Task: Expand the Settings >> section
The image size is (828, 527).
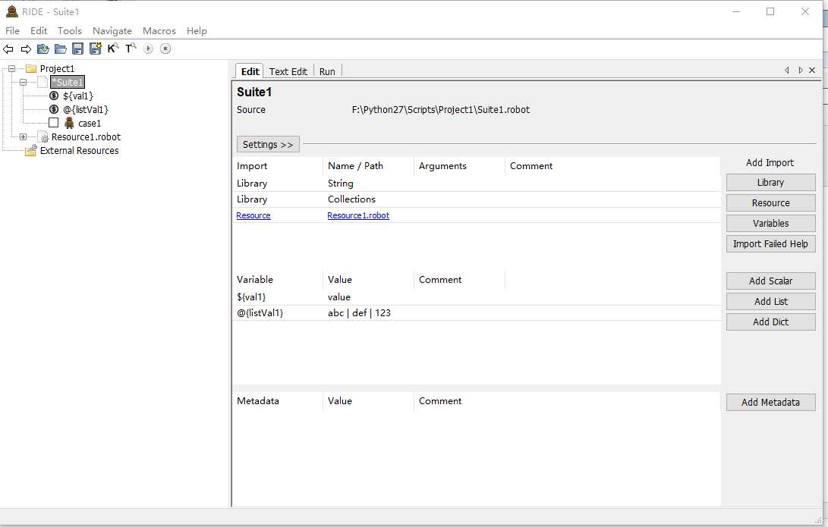Action: coord(268,145)
